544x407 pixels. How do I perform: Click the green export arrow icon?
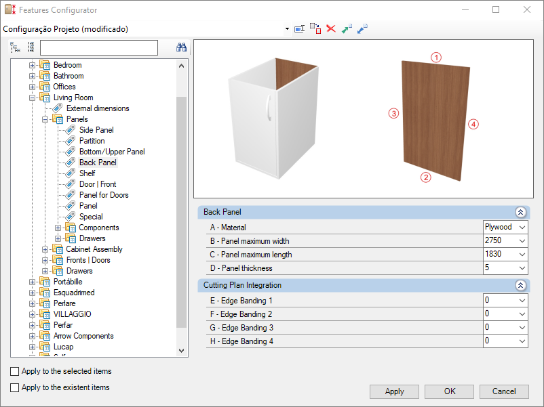click(x=347, y=29)
